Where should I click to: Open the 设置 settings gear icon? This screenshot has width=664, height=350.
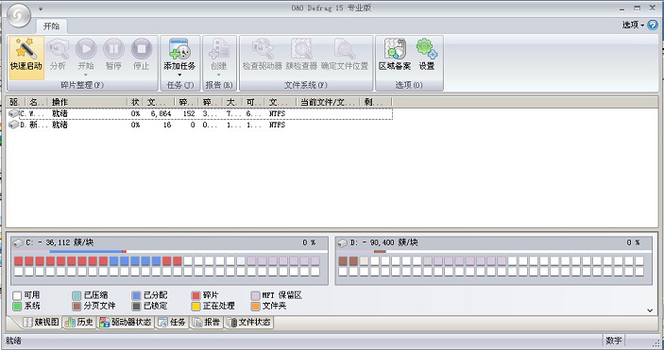point(426,49)
